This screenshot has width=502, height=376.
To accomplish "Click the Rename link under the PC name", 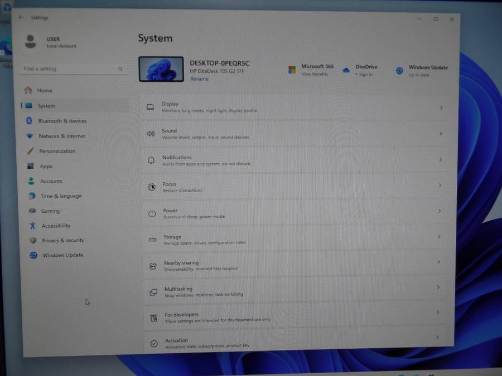I will click(199, 79).
